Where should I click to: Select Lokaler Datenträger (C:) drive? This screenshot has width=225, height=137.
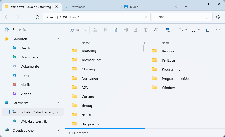tap(32, 112)
